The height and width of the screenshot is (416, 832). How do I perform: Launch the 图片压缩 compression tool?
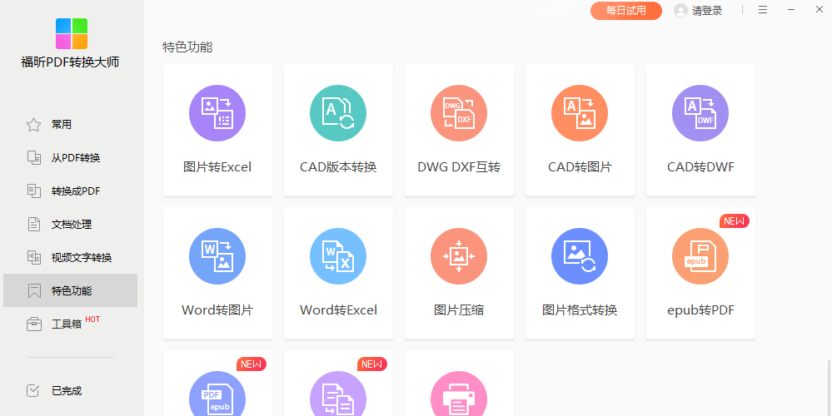459,273
